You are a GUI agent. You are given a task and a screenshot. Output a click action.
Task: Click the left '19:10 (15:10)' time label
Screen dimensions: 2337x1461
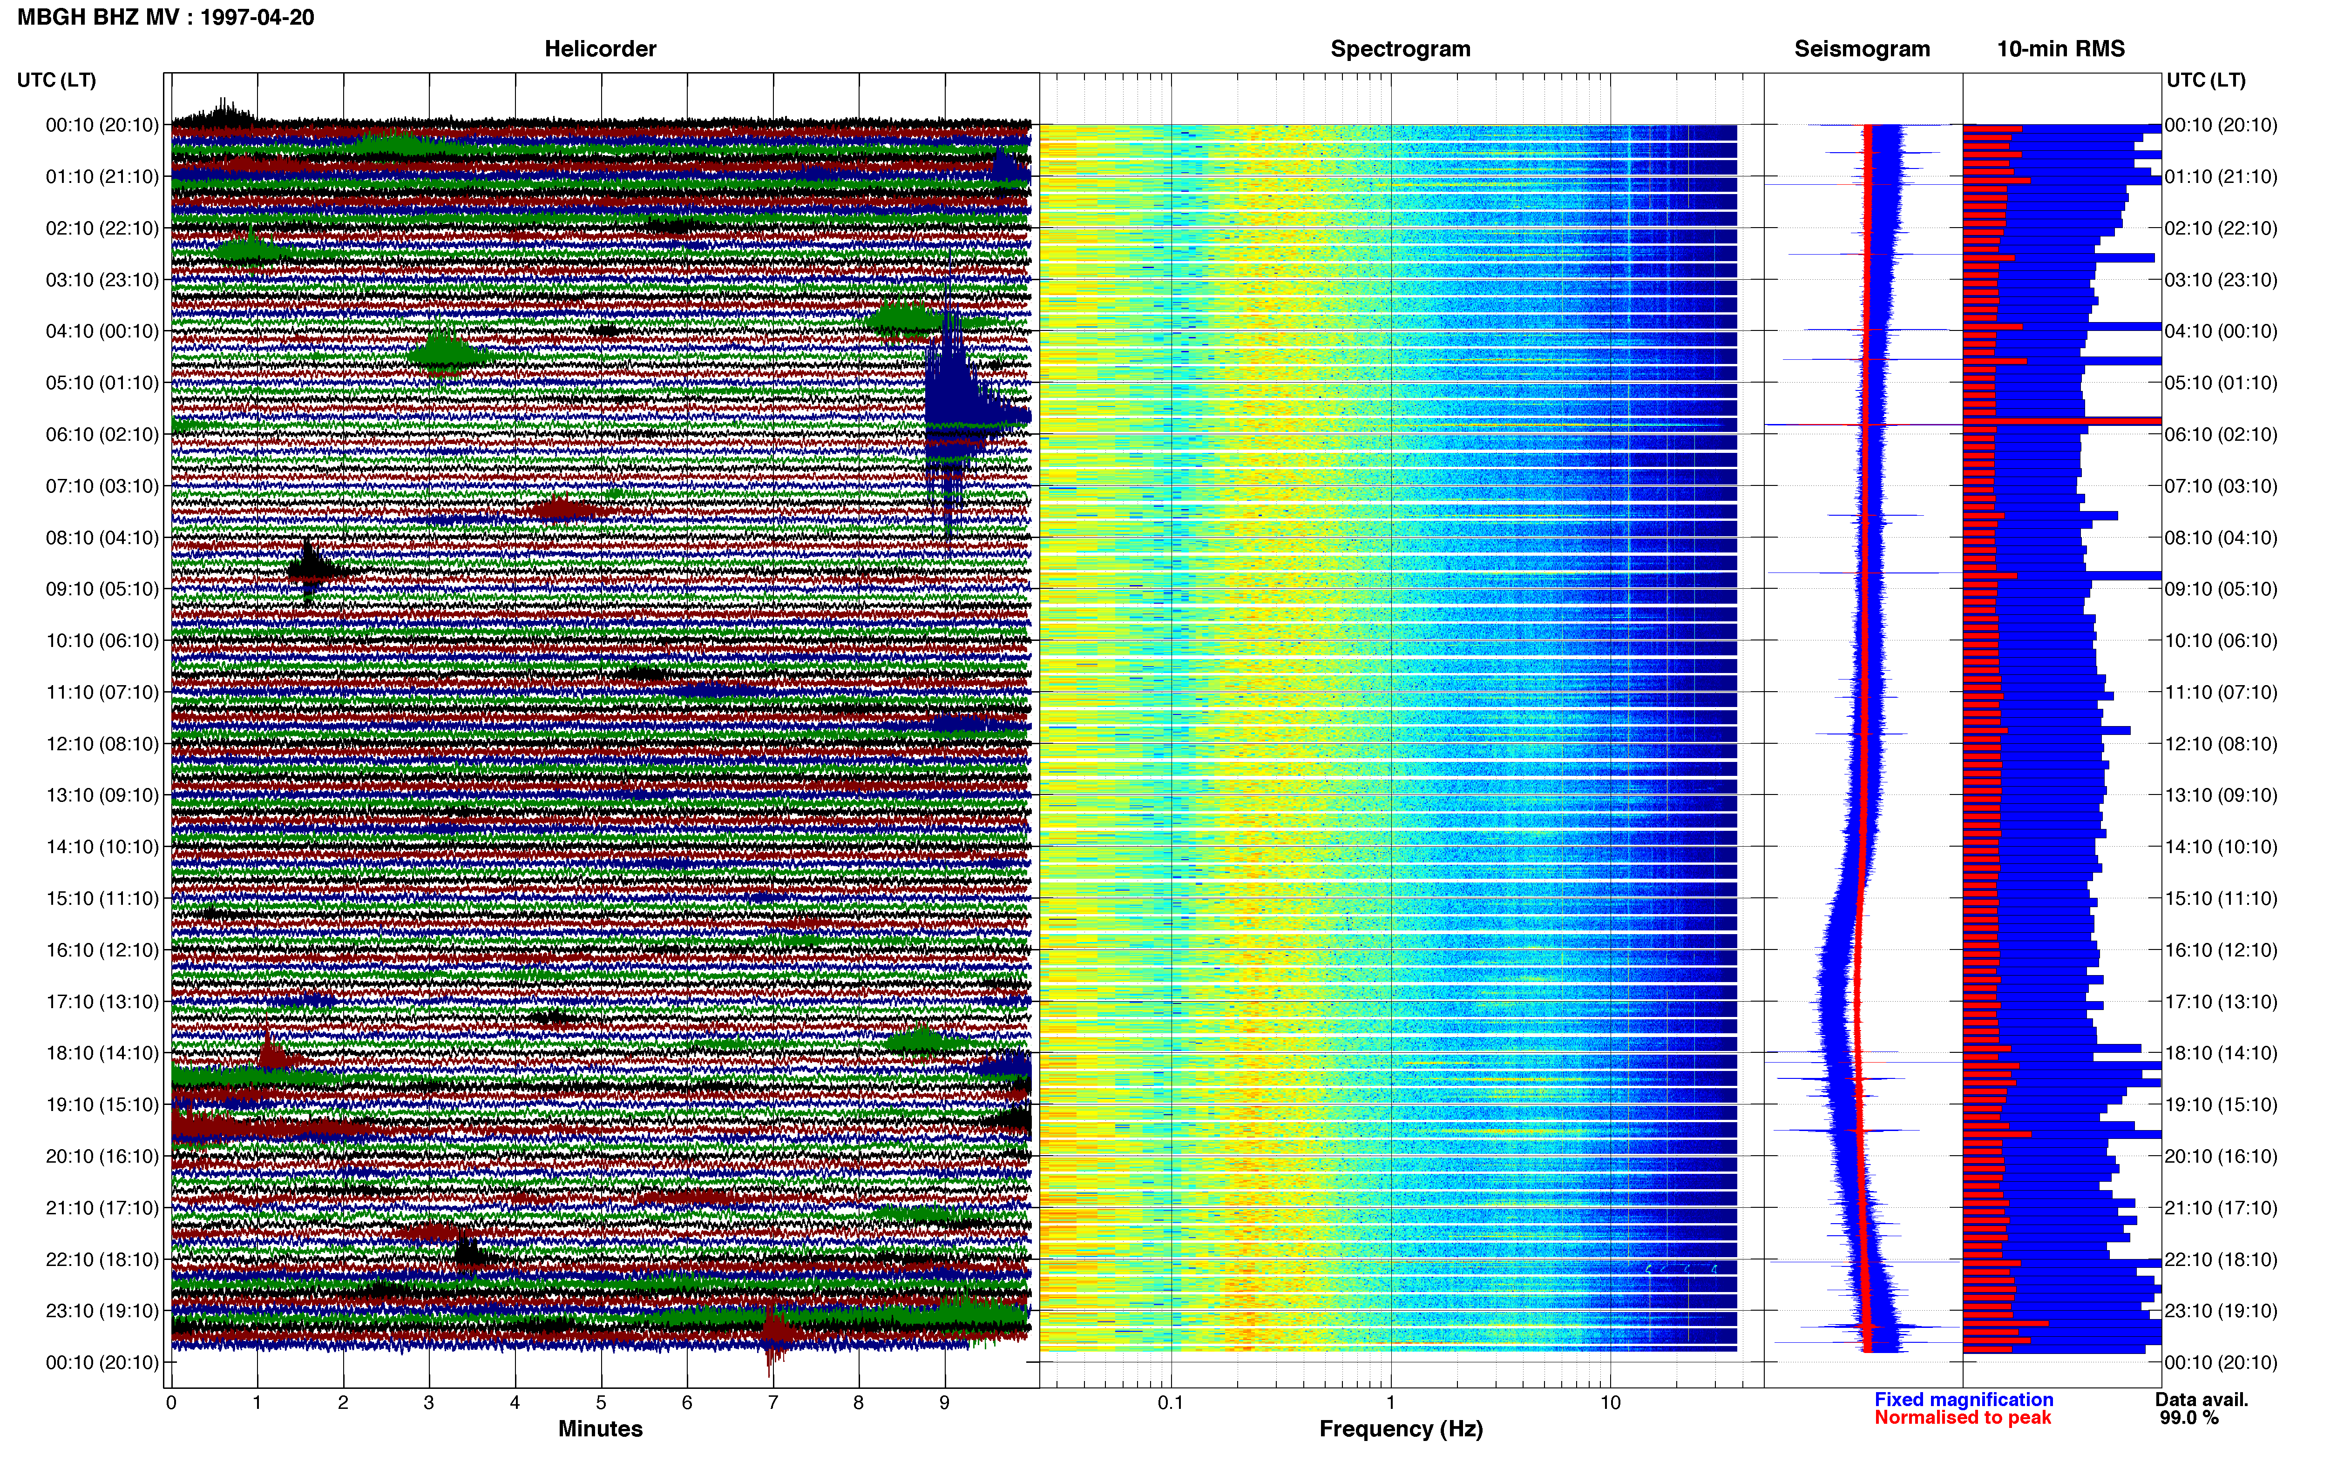click(102, 1104)
